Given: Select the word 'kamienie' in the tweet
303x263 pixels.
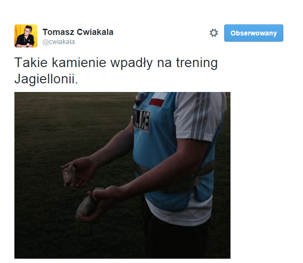Looking at the screenshot, I should [79, 63].
